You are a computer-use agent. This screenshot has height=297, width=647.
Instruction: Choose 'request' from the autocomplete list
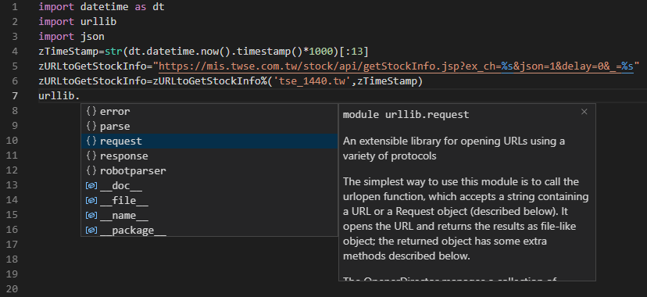[x=209, y=141]
